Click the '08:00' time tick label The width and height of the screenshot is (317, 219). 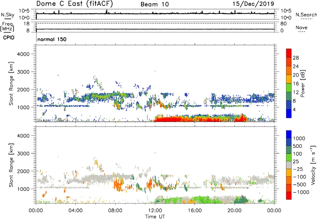point(115,211)
